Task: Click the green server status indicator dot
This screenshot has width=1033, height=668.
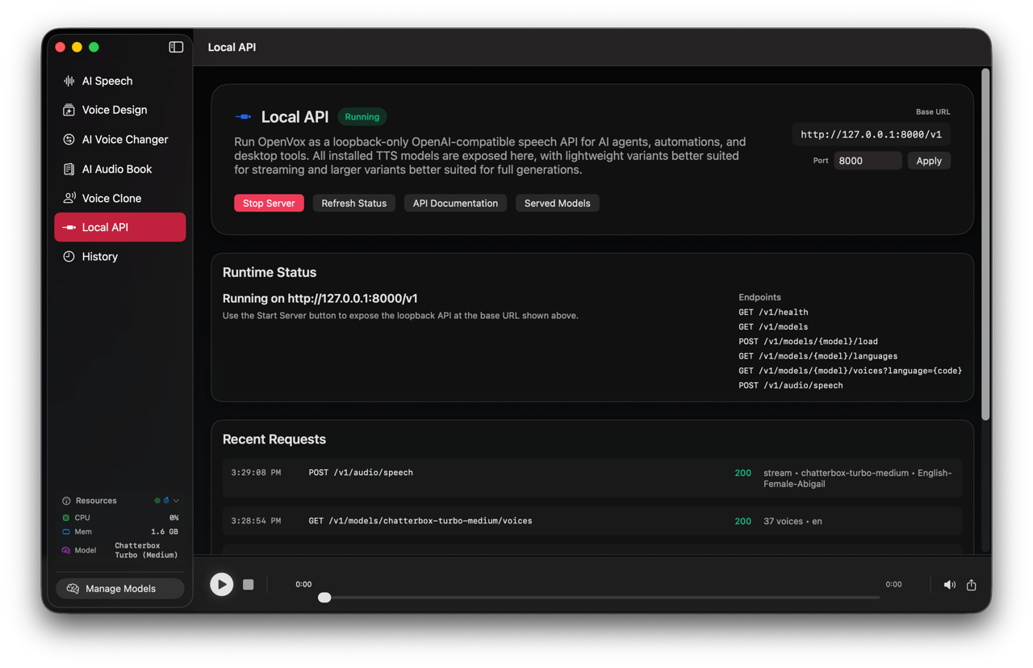Action: [157, 500]
